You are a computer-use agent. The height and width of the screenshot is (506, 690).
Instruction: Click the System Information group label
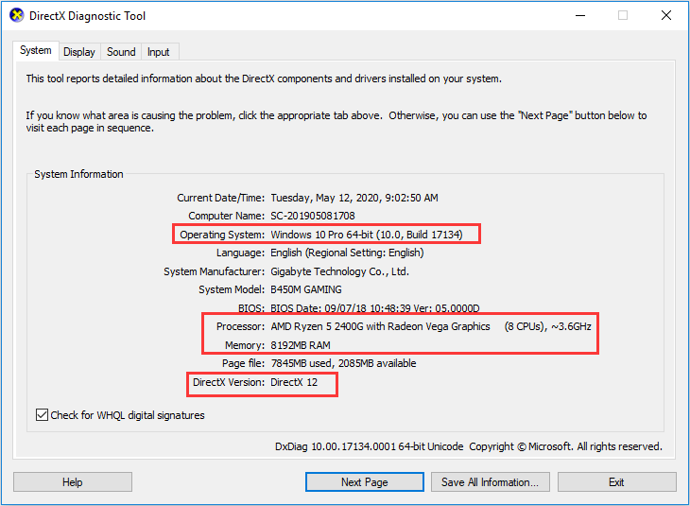78,174
